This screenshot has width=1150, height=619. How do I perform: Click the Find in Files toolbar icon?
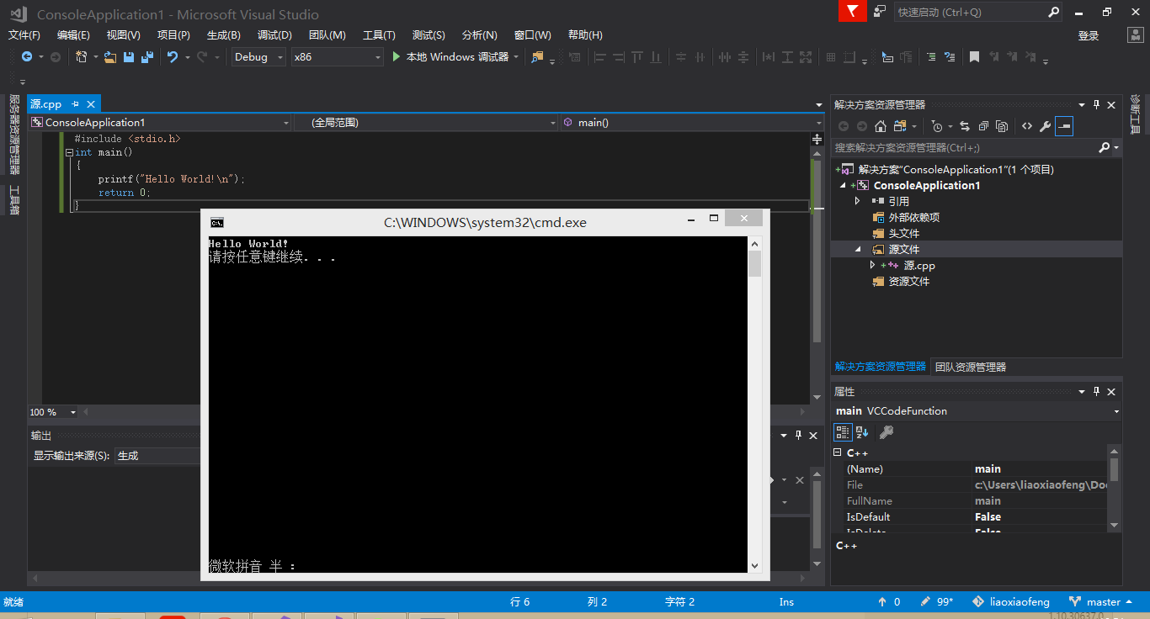(x=537, y=57)
